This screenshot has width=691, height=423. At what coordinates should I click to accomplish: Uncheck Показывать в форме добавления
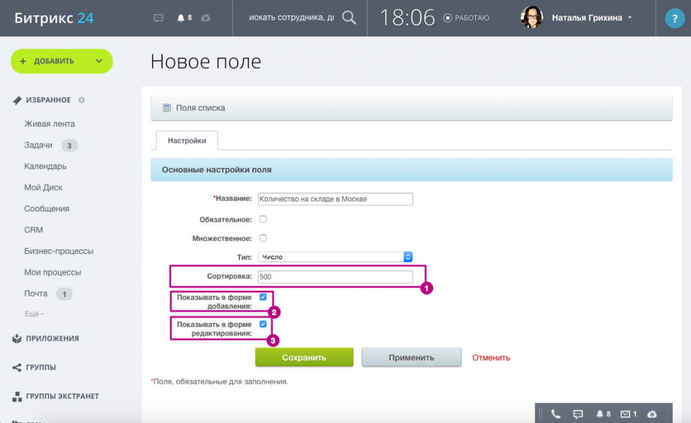click(x=263, y=296)
